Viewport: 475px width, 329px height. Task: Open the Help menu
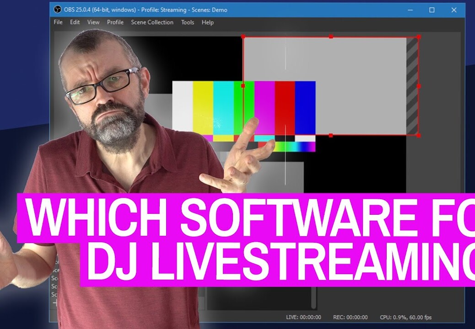click(x=208, y=22)
